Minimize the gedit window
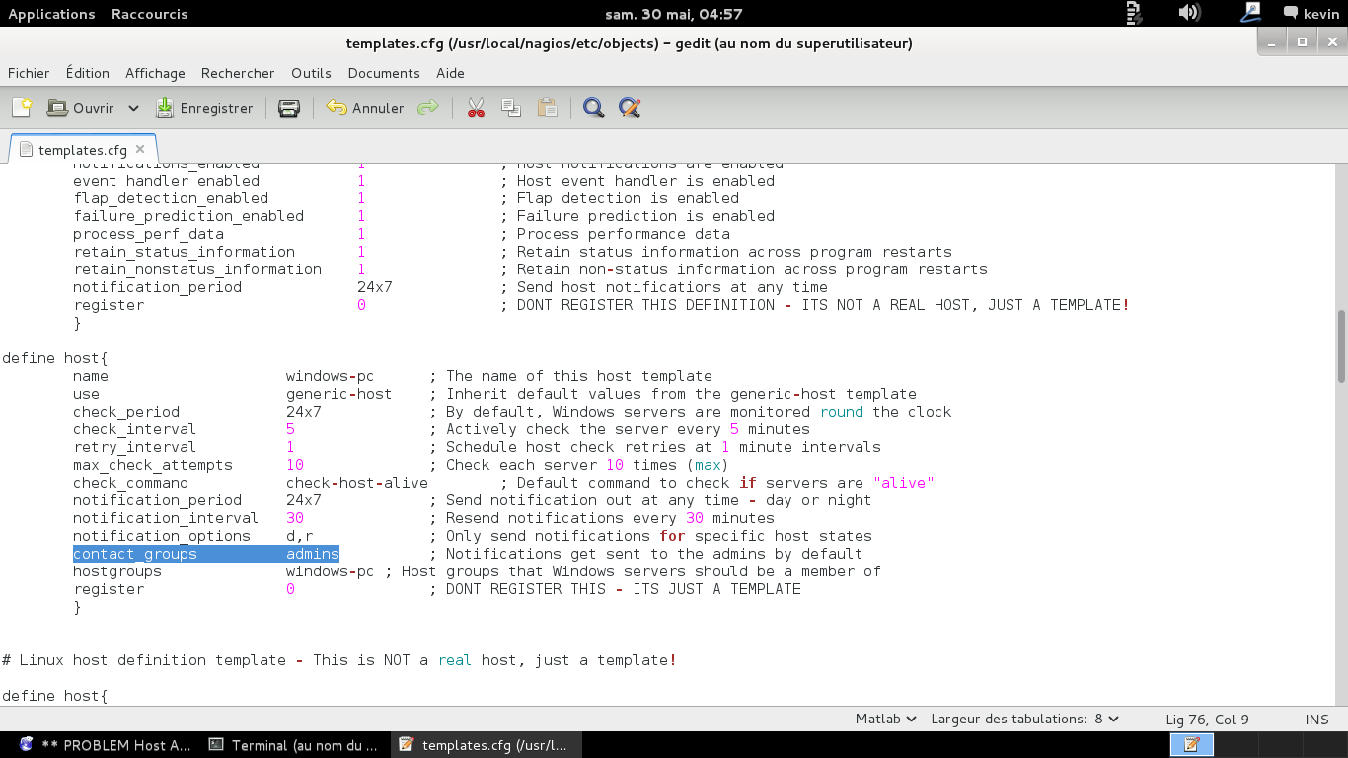Screen dimensions: 1348x758 coord(1272,41)
